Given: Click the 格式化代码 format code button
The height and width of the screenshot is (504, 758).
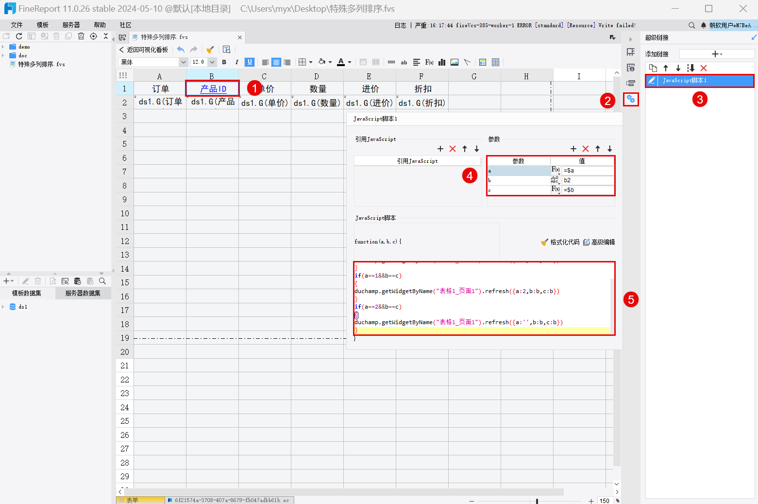Looking at the screenshot, I should pos(560,242).
